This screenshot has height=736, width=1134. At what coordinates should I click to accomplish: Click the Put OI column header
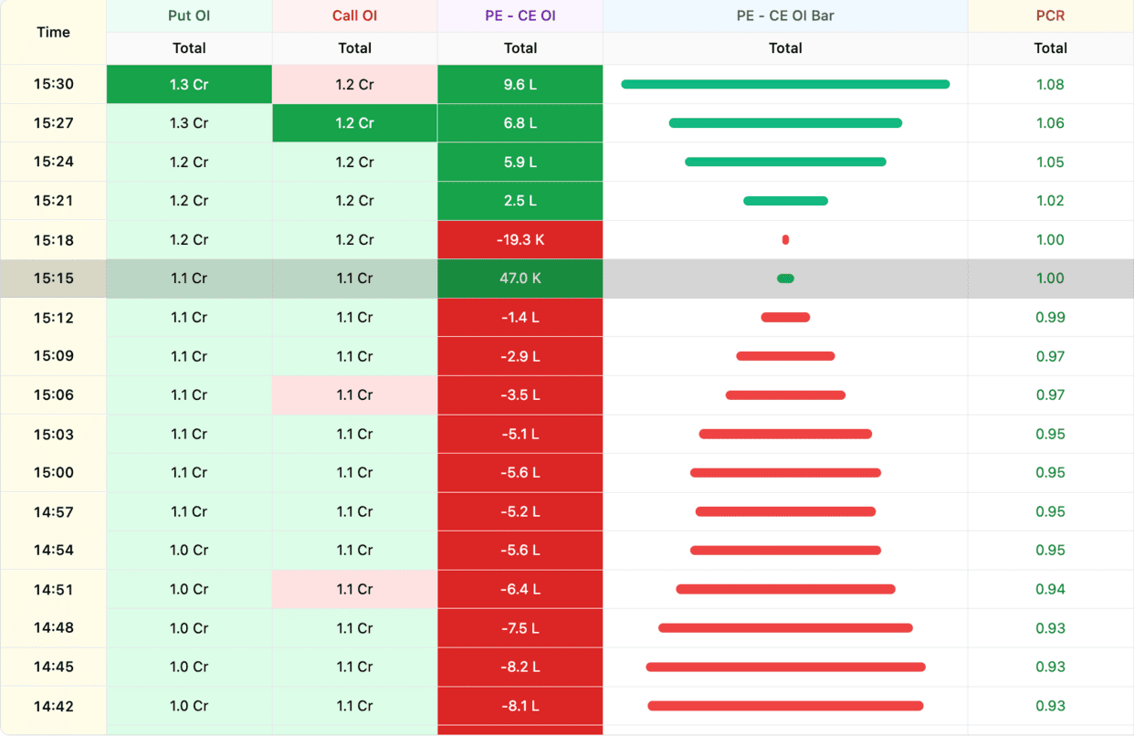click(190, 16)
